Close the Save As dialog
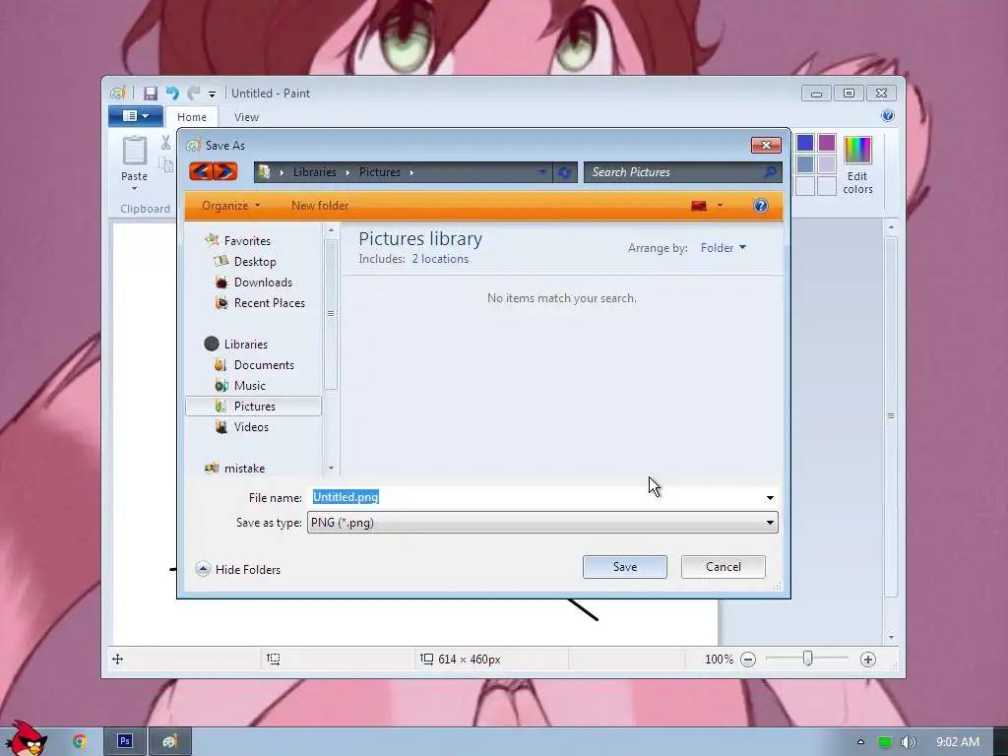This screenshot has height=756, width=1008. (x=766, y=146)
